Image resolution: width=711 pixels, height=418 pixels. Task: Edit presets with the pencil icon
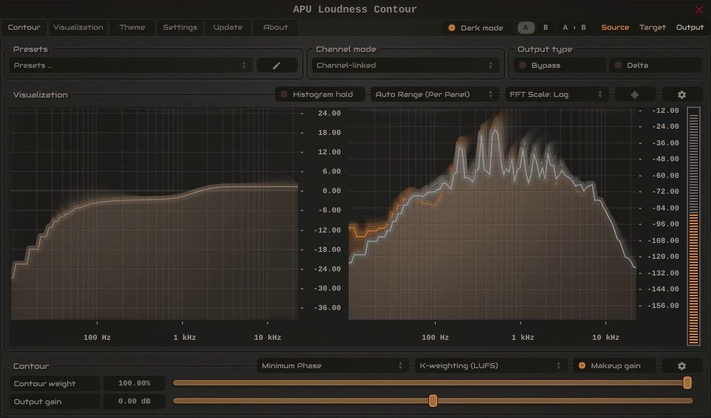click(276, 66)
